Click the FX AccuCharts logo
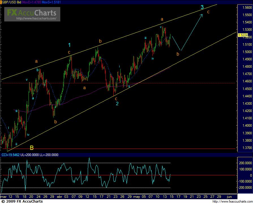 pyautogui.click(x=32, y=12)
